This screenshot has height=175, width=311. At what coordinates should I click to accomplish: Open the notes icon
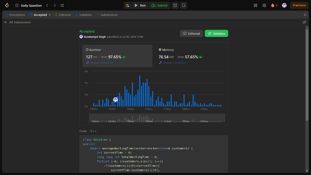183,5
